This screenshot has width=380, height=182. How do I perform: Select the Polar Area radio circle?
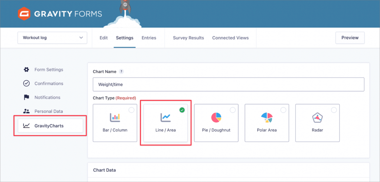click(x=283, y=110)
